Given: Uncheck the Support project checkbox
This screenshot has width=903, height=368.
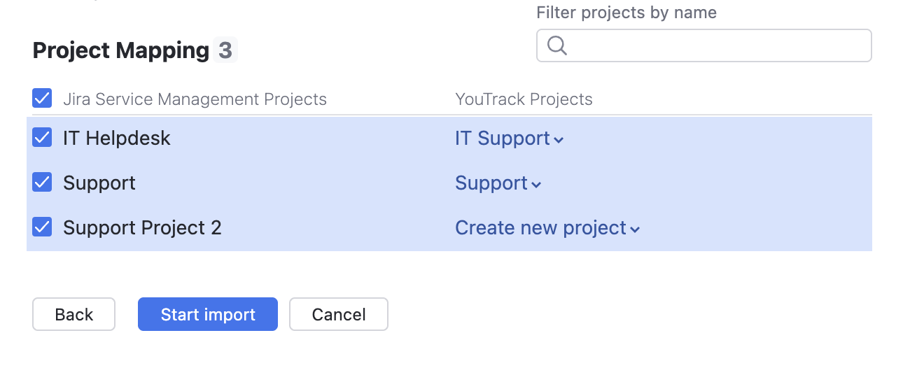Looking at the screenshot, I should click(x=42, y=183).
